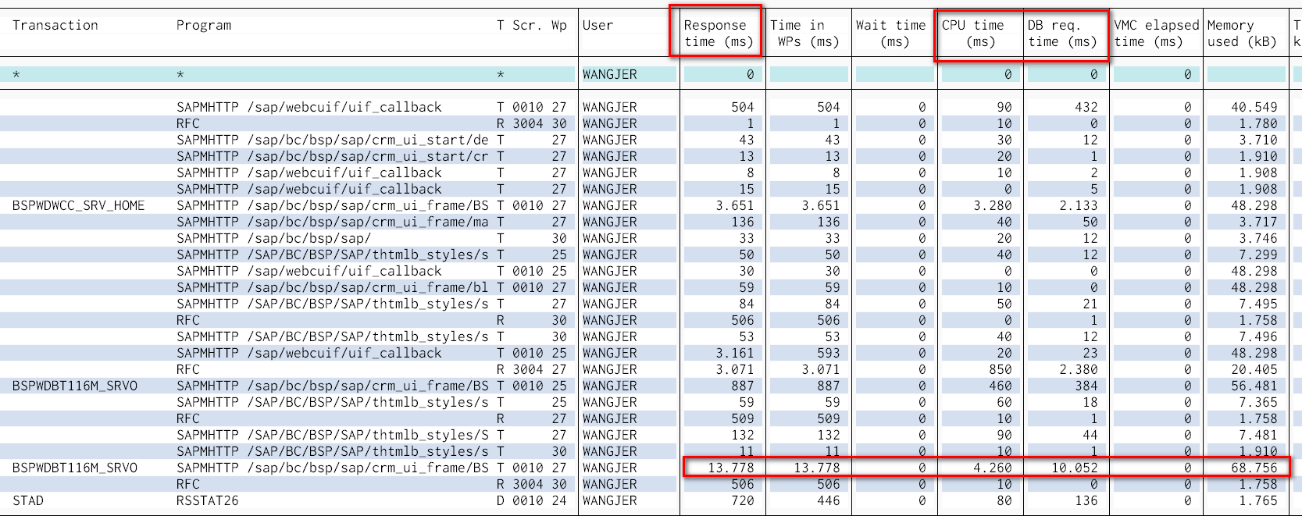This screenshot has height=516, width=1302.
Task: Click the User column header
Action: [x=598, y=25]
